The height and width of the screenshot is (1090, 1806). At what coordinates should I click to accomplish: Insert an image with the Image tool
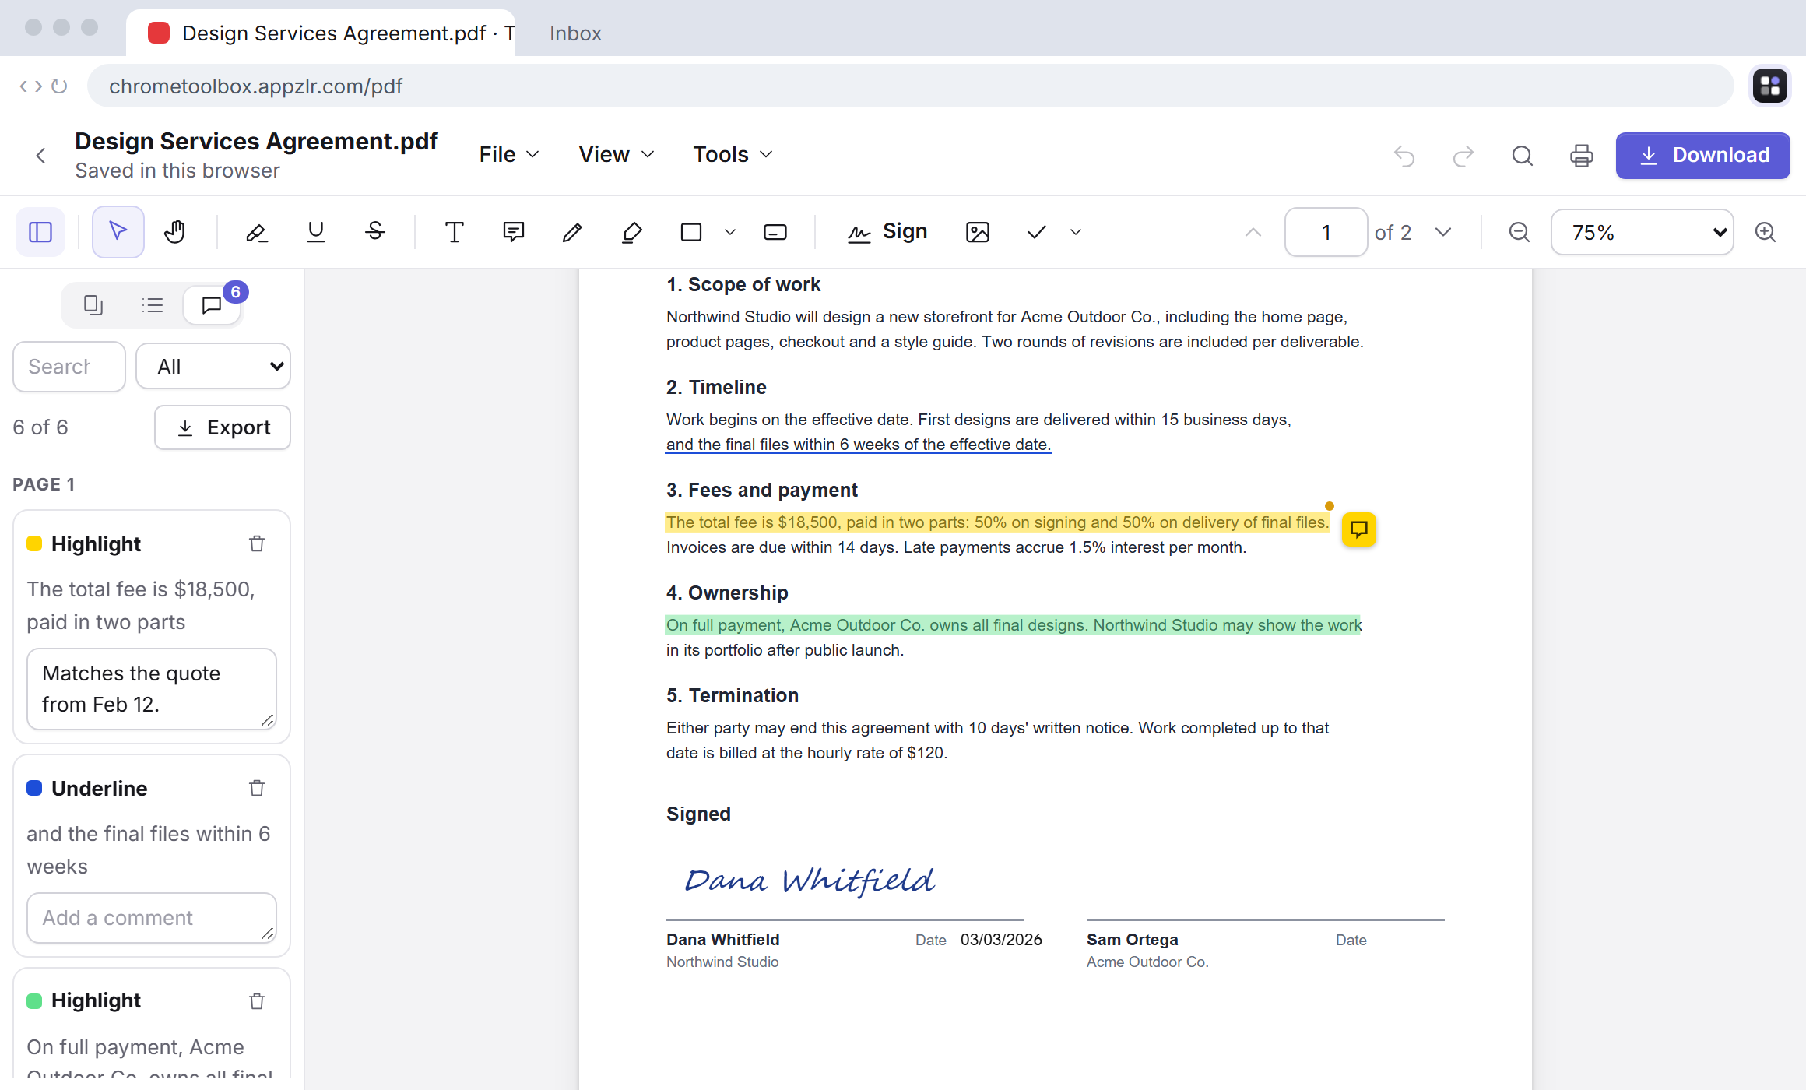coord(978,232)
